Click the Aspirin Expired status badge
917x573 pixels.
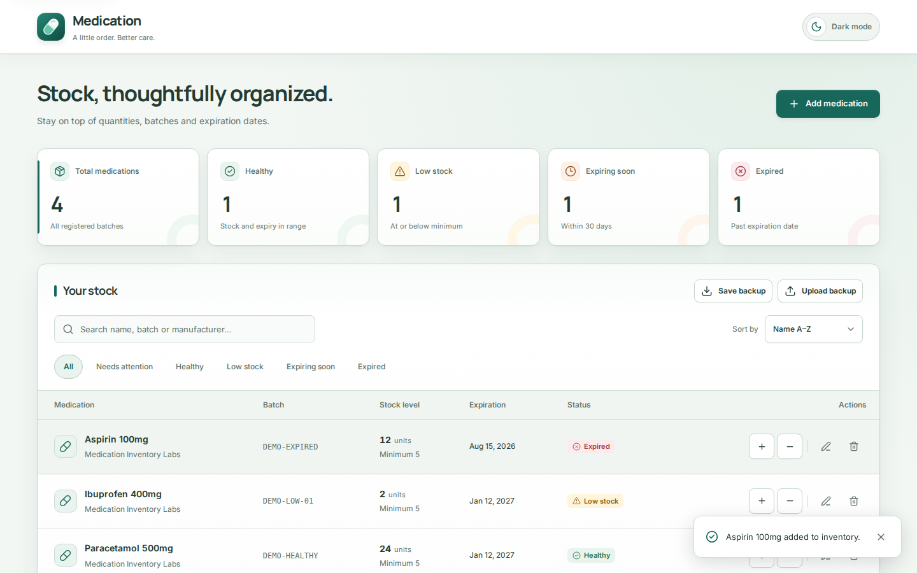pos(591,446)
